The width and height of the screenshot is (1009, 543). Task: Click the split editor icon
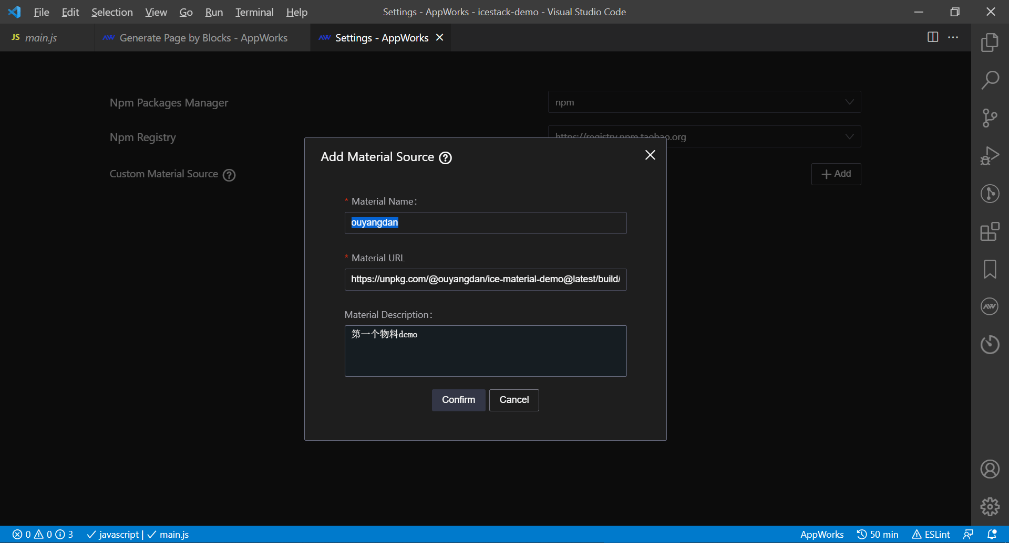click(933, 37)
